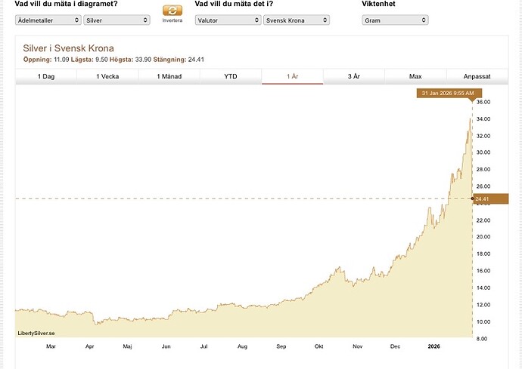Show the 3 År chart range
522x369 pixels.
pyautogui.click(x=354, y=76)
